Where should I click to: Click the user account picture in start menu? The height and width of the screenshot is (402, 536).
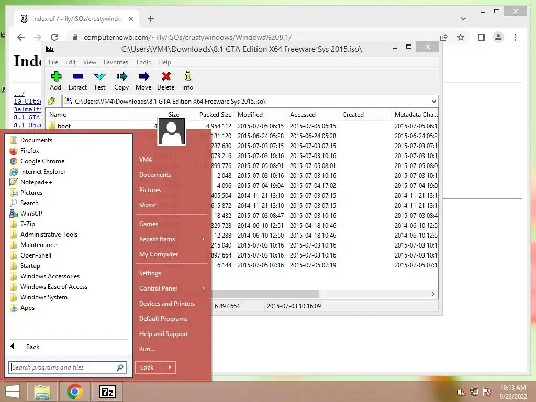tap(172, 131)
